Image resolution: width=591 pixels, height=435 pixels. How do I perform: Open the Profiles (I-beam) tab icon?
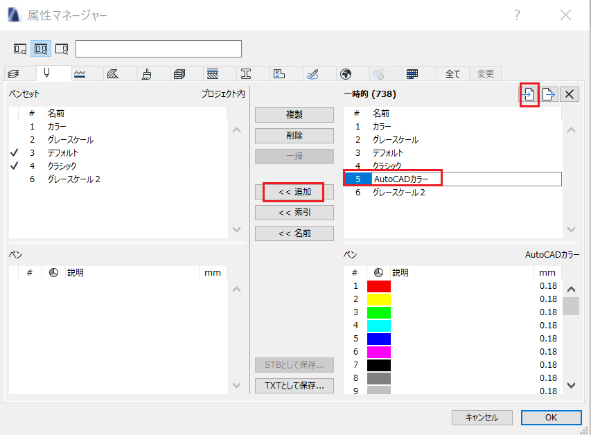coord(246,74)
